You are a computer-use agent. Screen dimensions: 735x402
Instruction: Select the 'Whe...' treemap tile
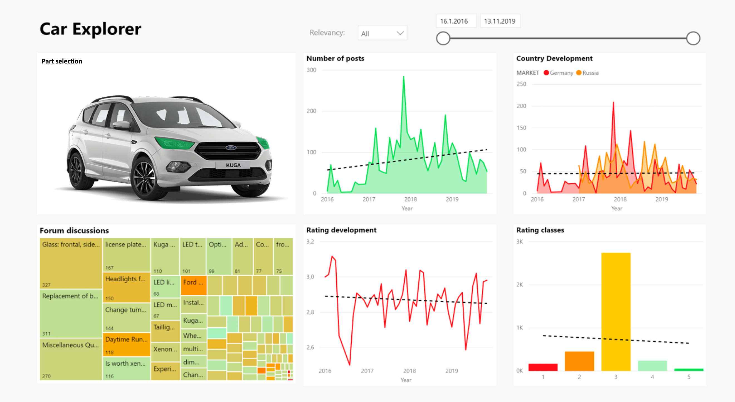[193, 335]
